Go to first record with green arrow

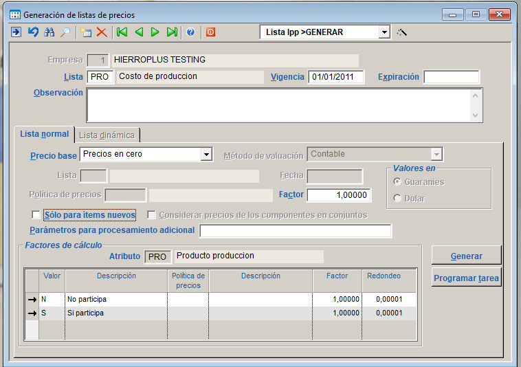(122, 32)
